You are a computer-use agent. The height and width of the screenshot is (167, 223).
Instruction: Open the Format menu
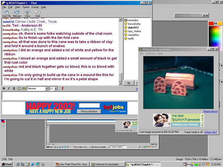[x=35, y=7]
